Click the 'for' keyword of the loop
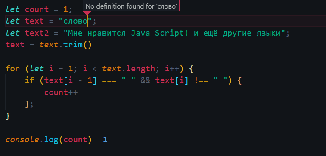Viewport: 326px width, 156px height. 12,68
